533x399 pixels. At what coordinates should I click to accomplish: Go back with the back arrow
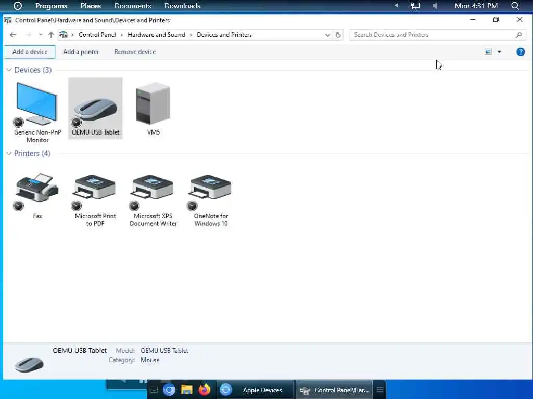click(13, 35)
